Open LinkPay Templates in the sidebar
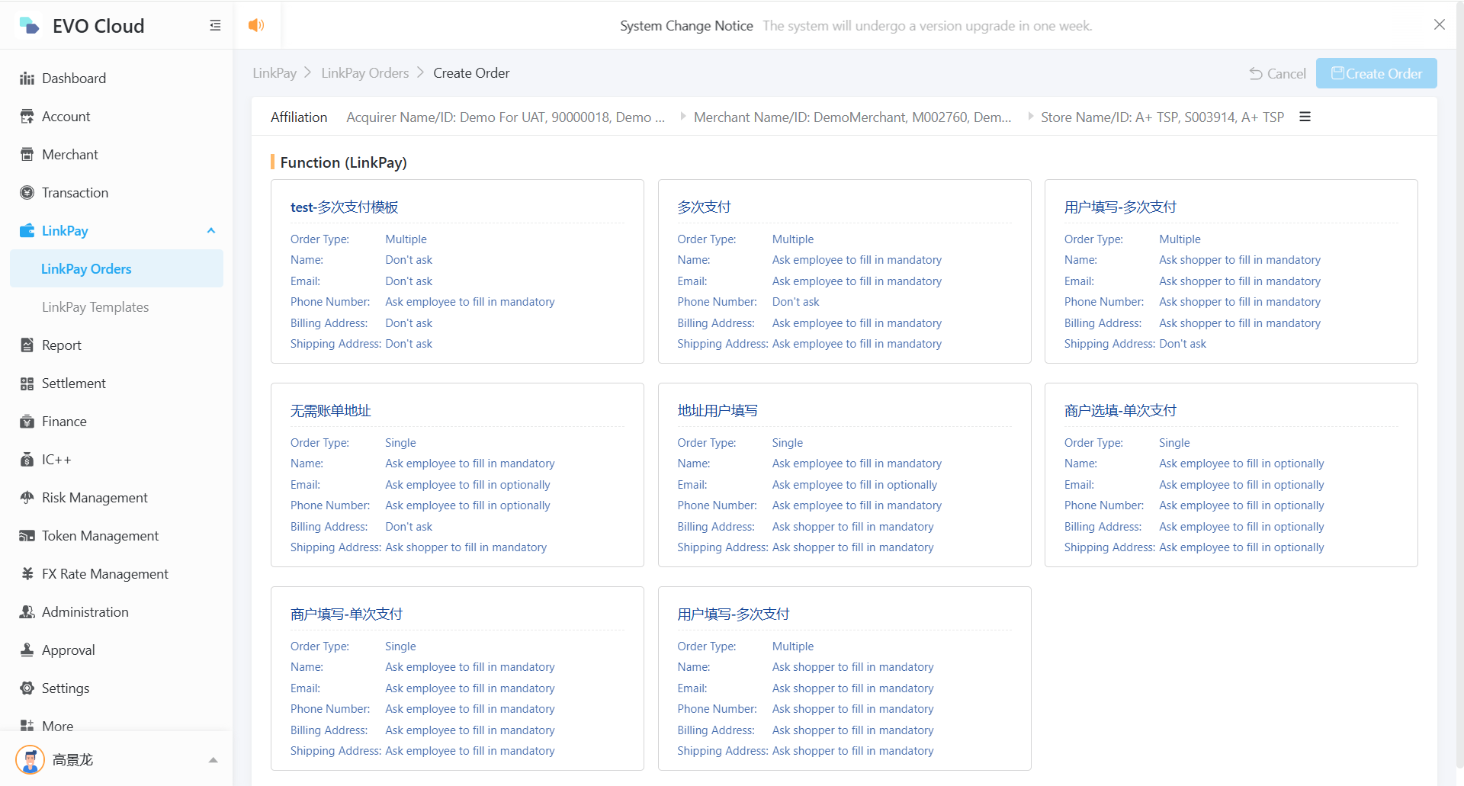 tap(95, 307)
